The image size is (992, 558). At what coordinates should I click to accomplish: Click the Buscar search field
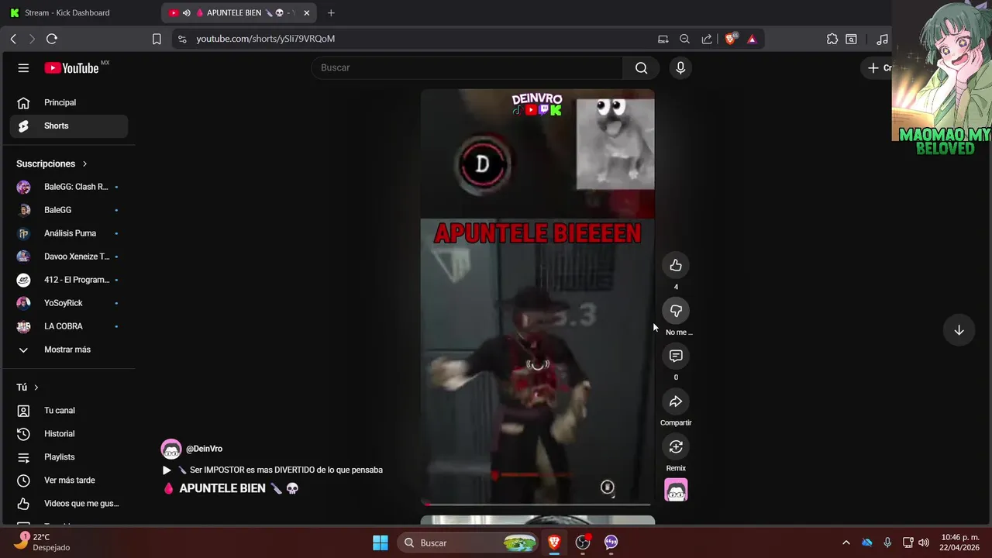[x=467, y=68]
